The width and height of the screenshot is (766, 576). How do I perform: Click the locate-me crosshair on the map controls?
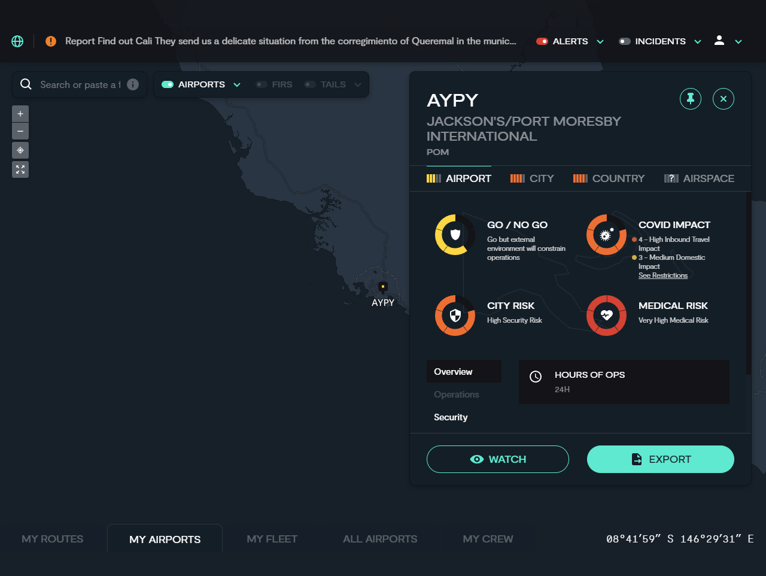(20, 150)
